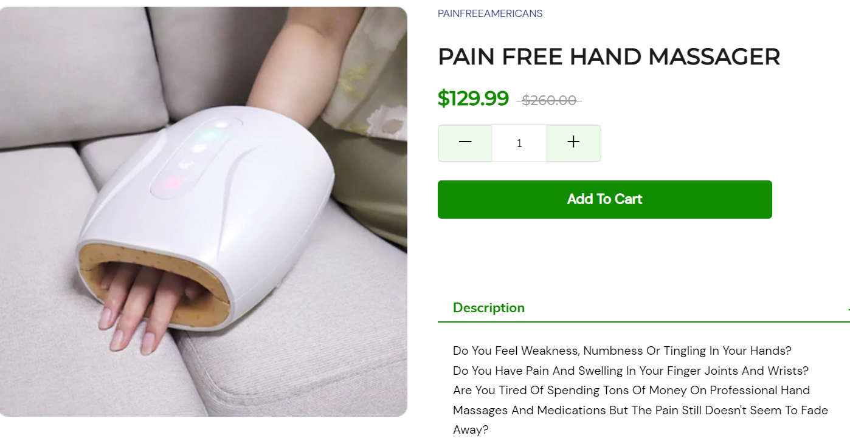Click the 'Pain And Swelling' description line

point(631,371)
